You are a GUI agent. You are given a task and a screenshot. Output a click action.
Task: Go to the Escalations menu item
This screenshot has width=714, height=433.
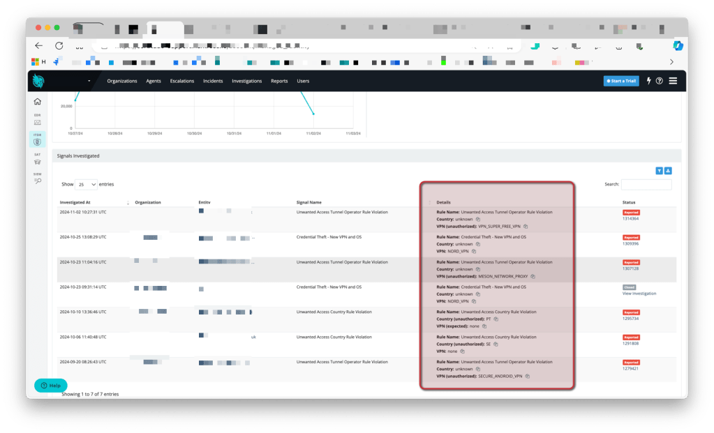tap(182, 81)
